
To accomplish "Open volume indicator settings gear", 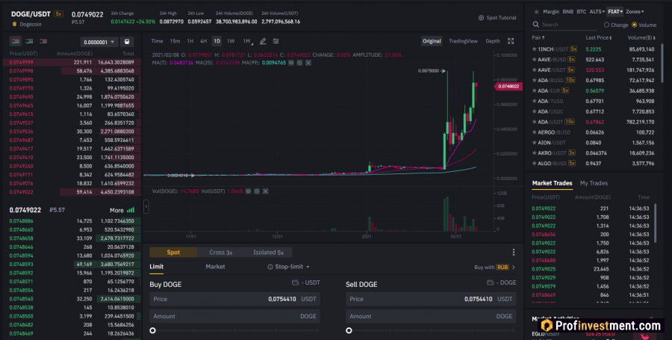I will click(257, 191).
